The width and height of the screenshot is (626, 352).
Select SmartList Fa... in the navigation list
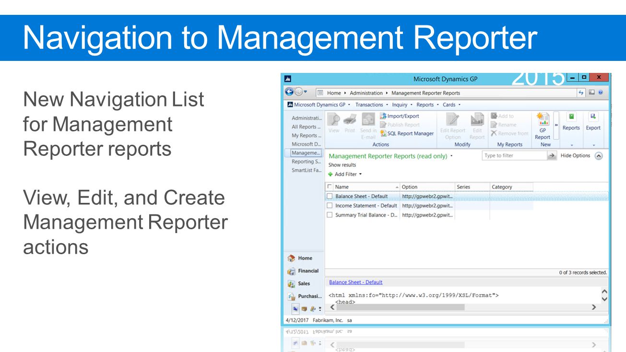coord(307,170)
